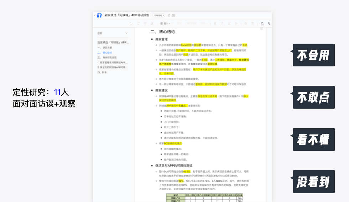
Task: Open search with the magnifier icon
Action: click(x=262, y=23)
